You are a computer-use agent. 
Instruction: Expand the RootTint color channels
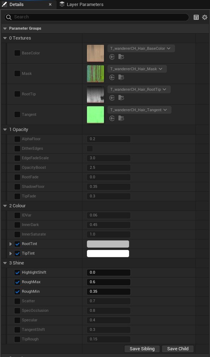click(11, 244)
